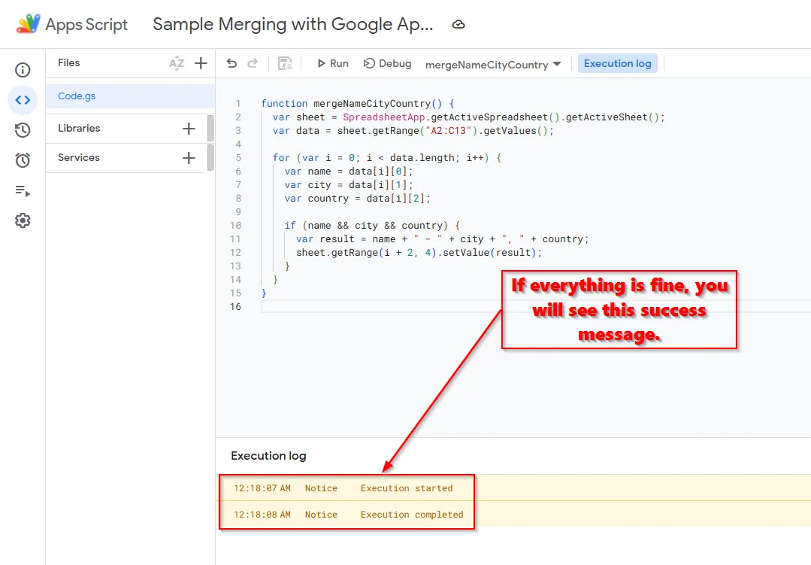811x565 pixels.
Task: Click the var name = data[i][0] line
Action: click(x=349, y=171)
